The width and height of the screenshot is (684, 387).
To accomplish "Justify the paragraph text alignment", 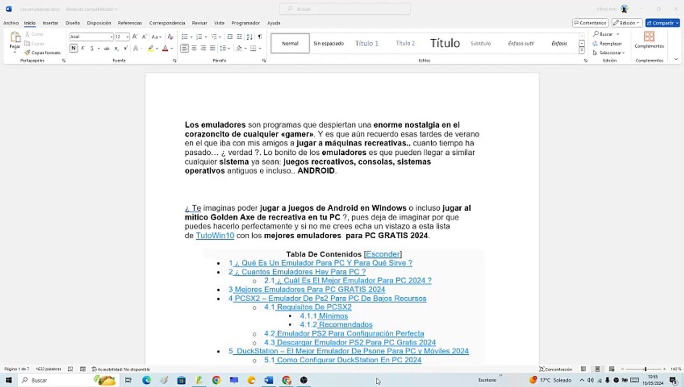I will click(x=212, y=48).
